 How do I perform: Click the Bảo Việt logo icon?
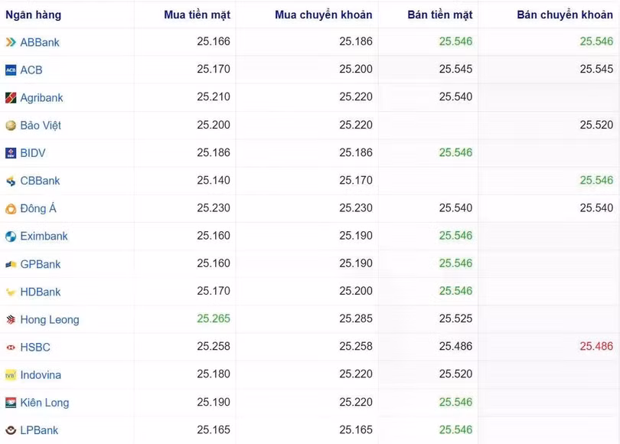click(11, 126)
